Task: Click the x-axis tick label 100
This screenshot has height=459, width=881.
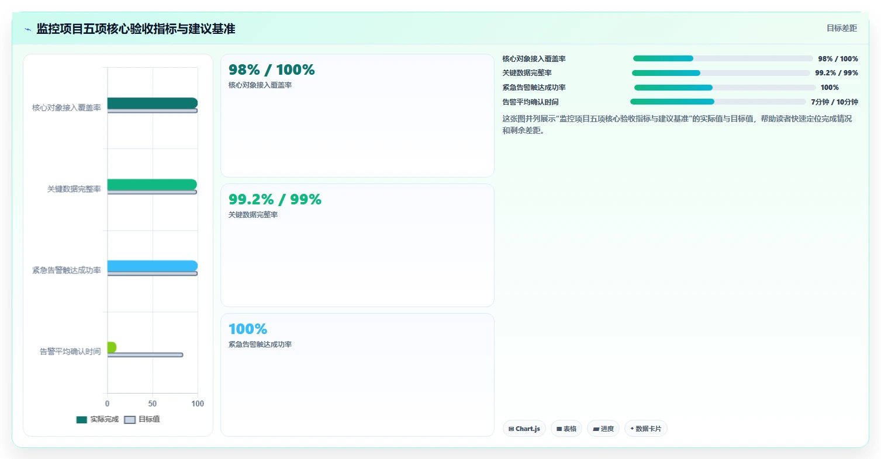Action: pyautogui.click(x=198, y=404)
